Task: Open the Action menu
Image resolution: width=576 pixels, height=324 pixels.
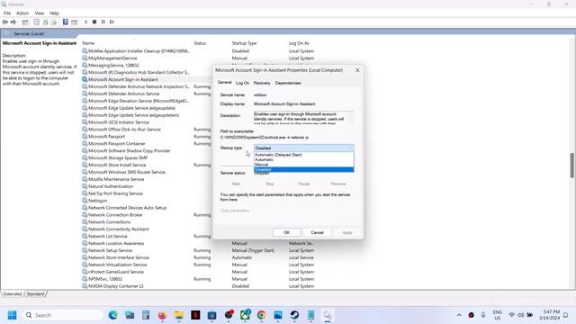Action: coord(22,13)
